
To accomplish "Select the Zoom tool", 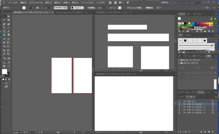I will [x=8, y=66].
